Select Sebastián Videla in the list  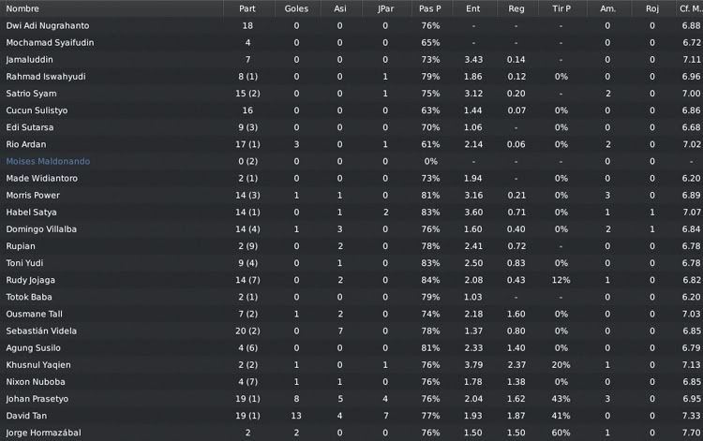click(x=41, y=331)
